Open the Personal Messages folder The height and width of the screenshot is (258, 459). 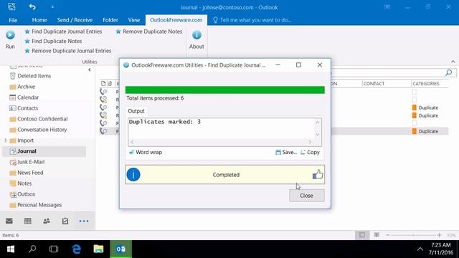click(x=35, y=205)
